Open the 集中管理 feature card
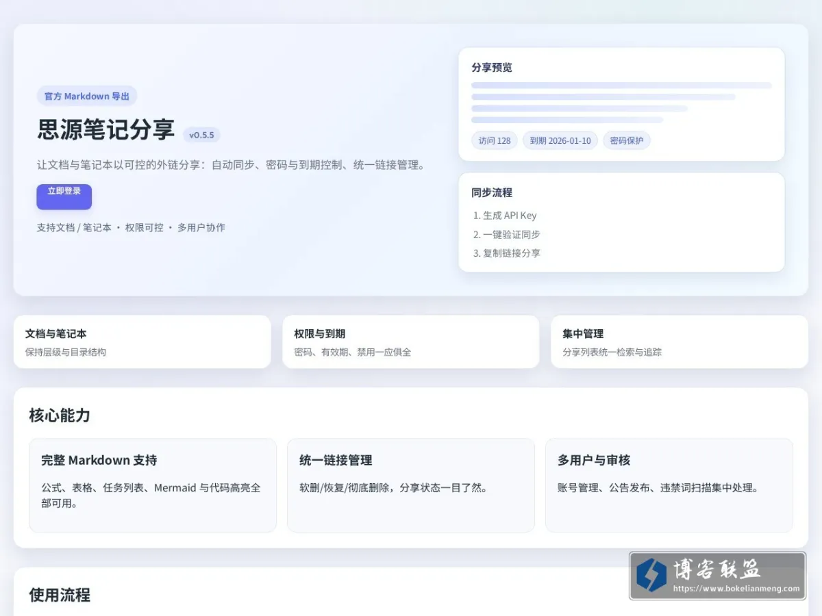The width and height of the screenshot is (822, 616). (680, 342)
